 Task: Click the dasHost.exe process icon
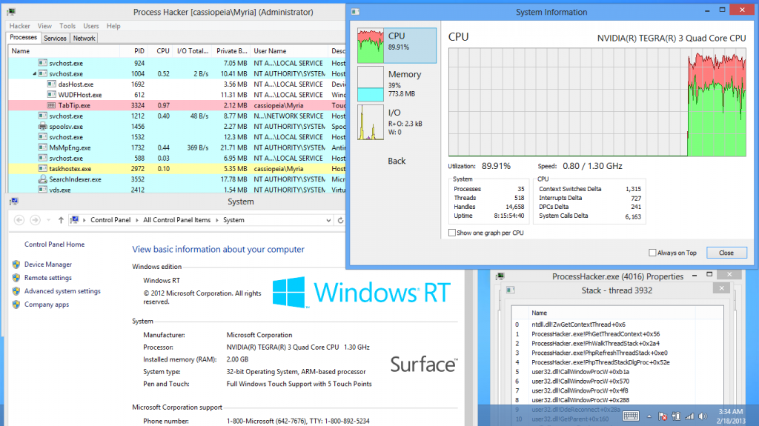click(x=51, y=84)
